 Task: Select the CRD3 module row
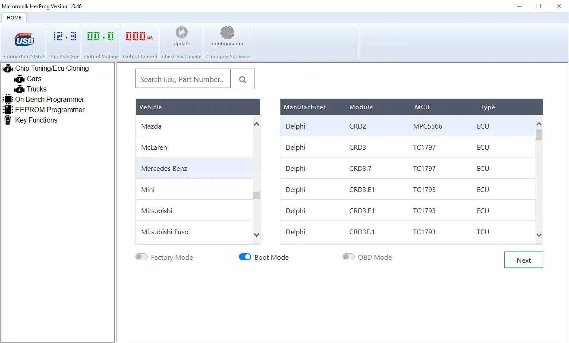[x=408, y=147]
